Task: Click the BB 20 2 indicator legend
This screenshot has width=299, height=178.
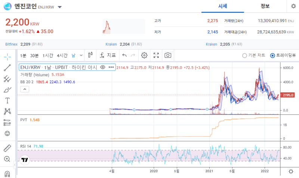Action: [x=27, y=82]
